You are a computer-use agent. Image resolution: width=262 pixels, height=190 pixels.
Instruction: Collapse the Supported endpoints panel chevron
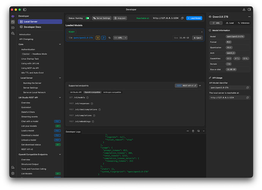click(x=200, y=86)
